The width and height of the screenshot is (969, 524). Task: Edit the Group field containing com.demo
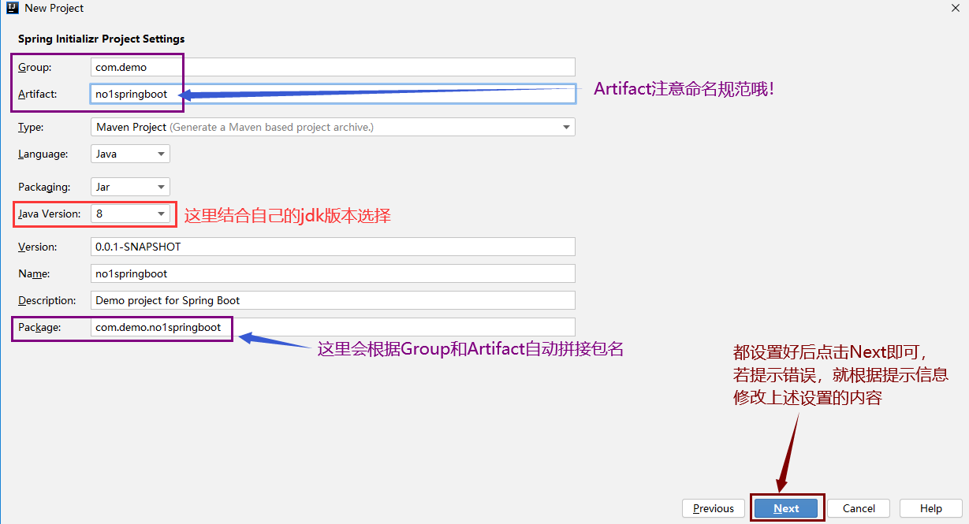(333, 67)
